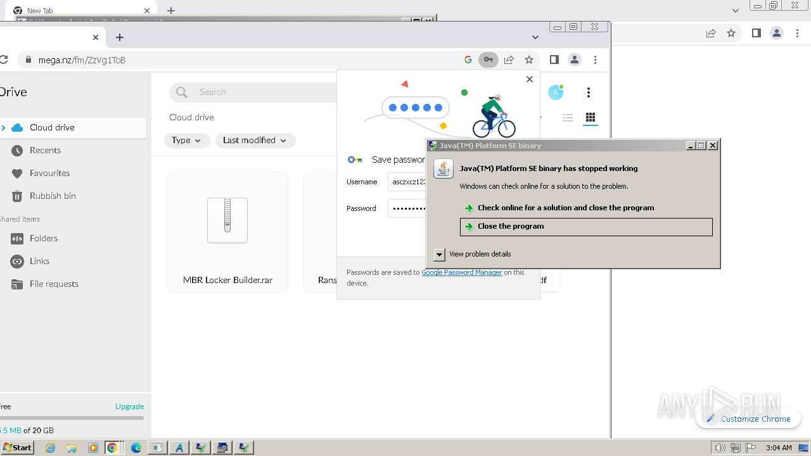This screenshot has width=811, height=456.
Task: Profile icon in New Tab Chrome window
Action: (x=777, y=33)
